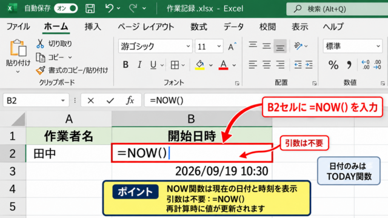Toggle Italic formatting

tap(139, 65)
